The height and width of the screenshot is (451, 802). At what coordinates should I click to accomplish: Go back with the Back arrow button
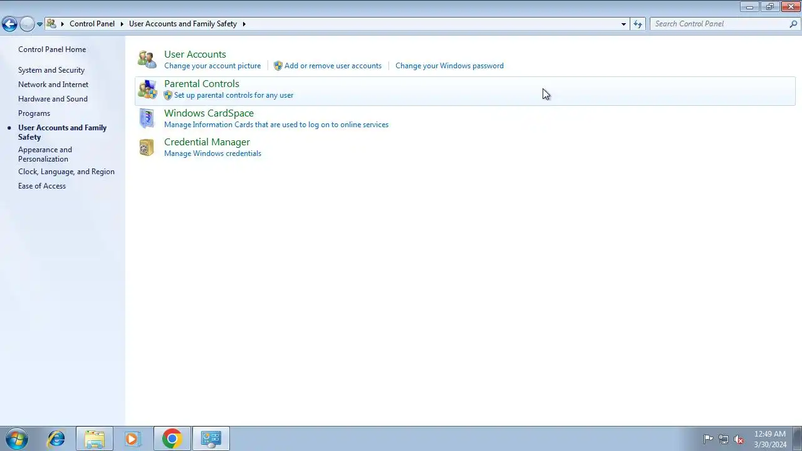pos(9,24)
